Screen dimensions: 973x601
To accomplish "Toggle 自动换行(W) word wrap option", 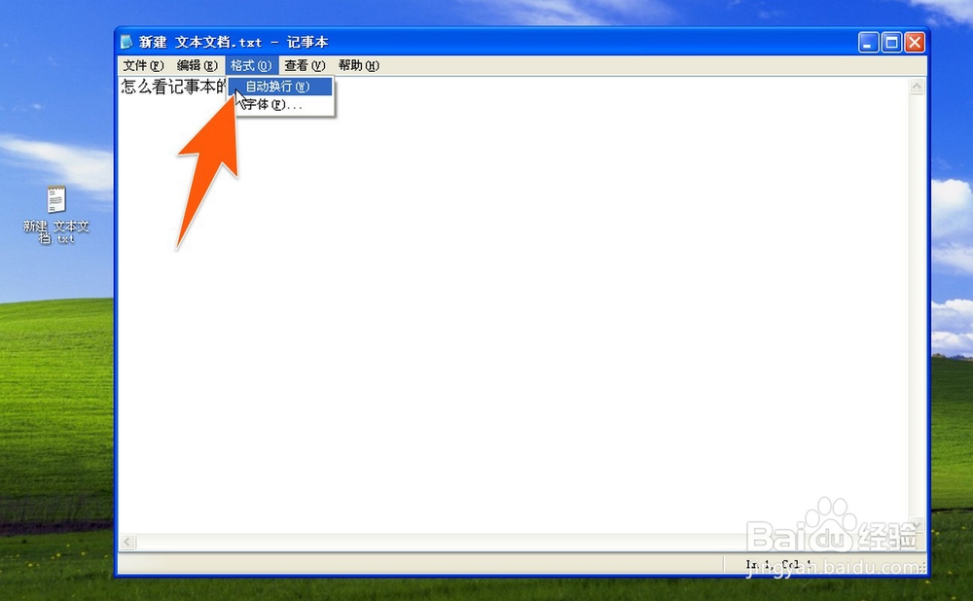I will [280, 87].
